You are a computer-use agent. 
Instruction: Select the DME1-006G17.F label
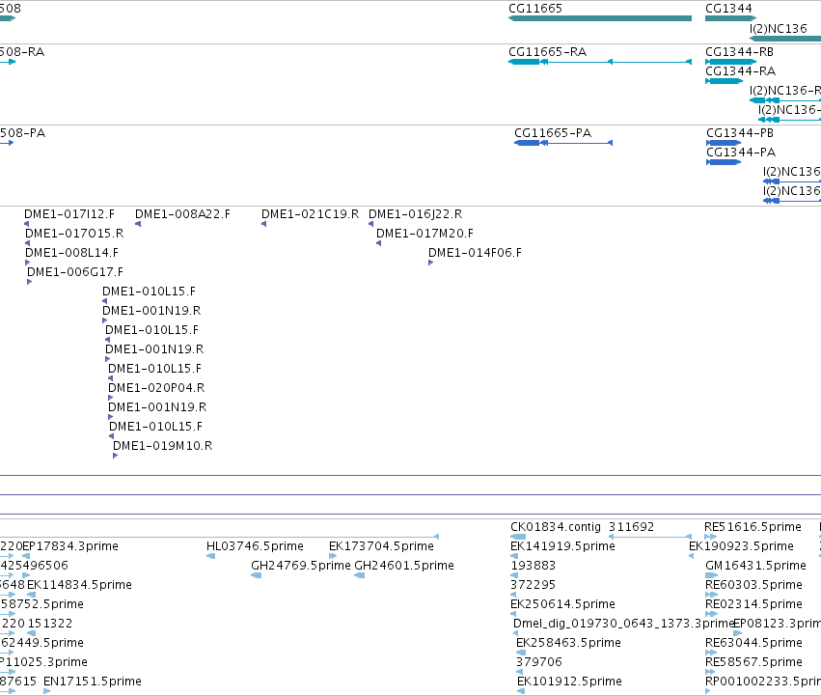pos(75,272)
